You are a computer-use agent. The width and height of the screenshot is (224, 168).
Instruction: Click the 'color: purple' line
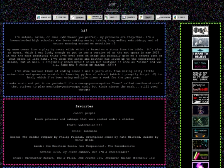84,113
